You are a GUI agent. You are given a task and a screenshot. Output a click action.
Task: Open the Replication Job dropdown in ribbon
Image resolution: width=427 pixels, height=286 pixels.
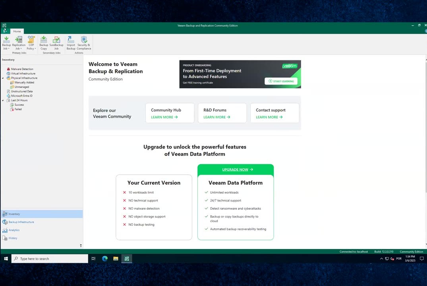pos(19,43)
